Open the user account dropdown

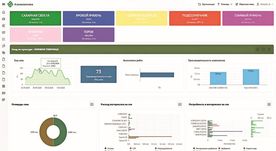(x=266, y=4)
